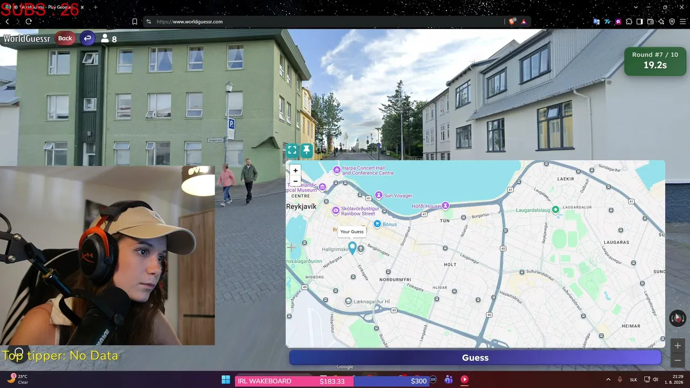Expand the map to fullscreen

(x=292, y=150)
